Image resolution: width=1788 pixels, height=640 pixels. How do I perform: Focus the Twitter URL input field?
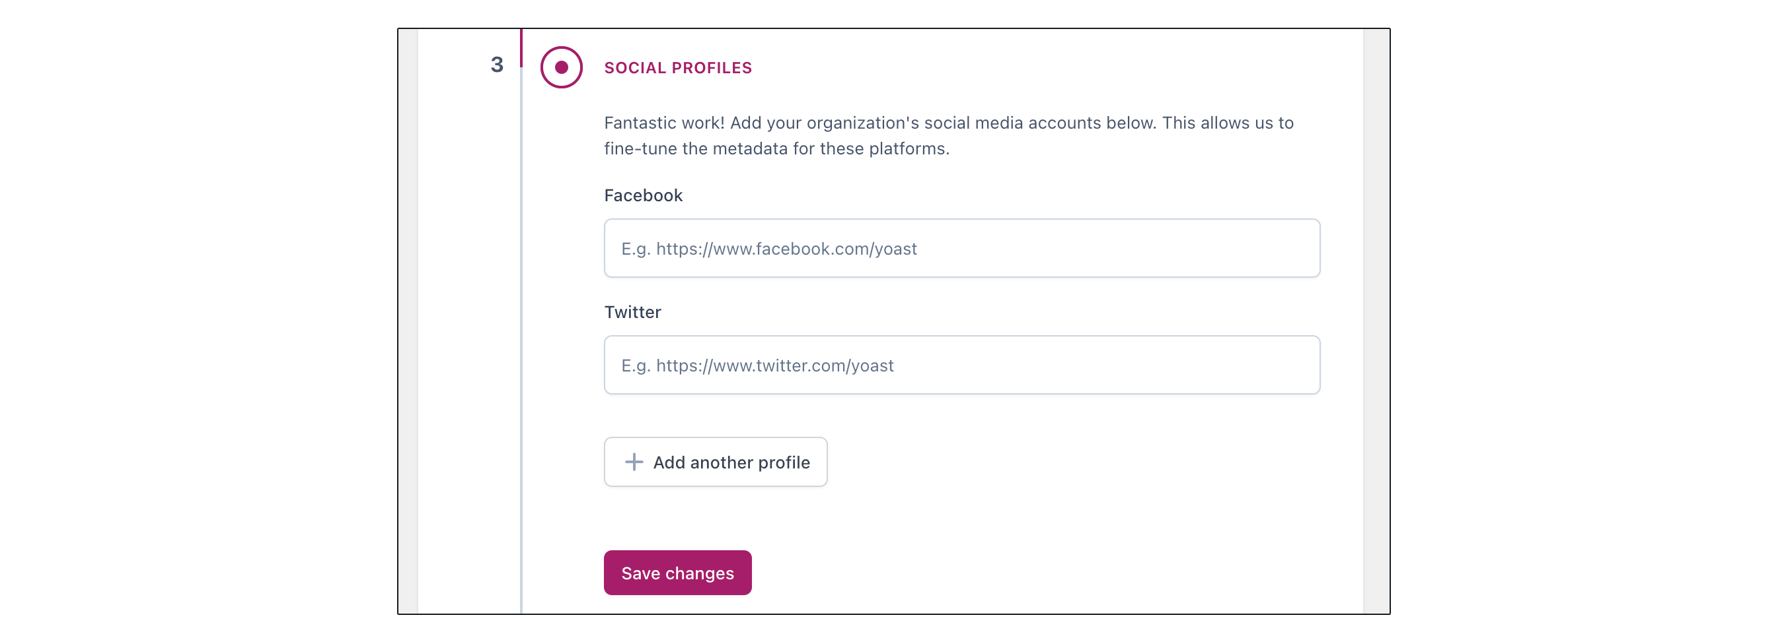coord(961,365)
